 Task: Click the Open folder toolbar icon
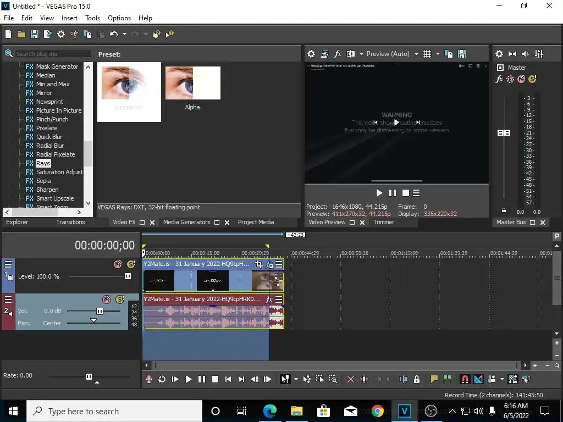[21, 34]
